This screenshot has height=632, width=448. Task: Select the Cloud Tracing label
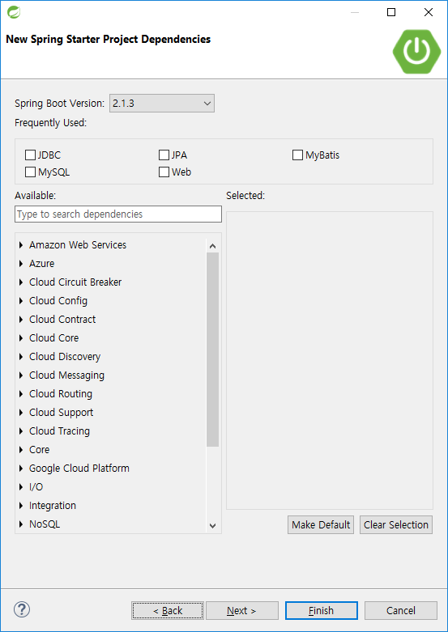(59, 431)
